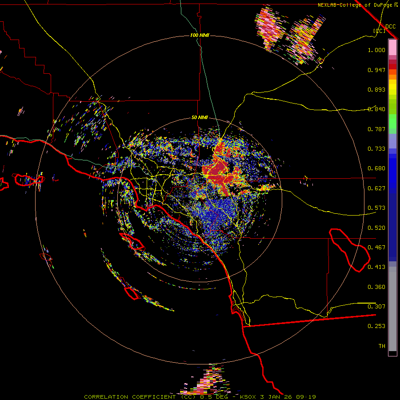Select the 0.680 legend value
The image size is (400, 400).
376,168
